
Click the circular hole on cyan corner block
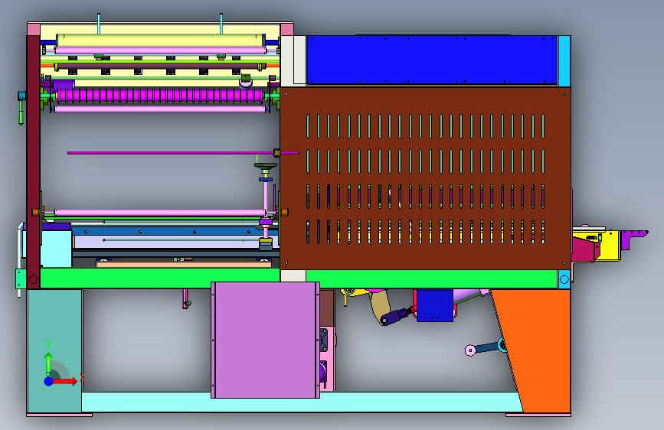coord(564,279)
